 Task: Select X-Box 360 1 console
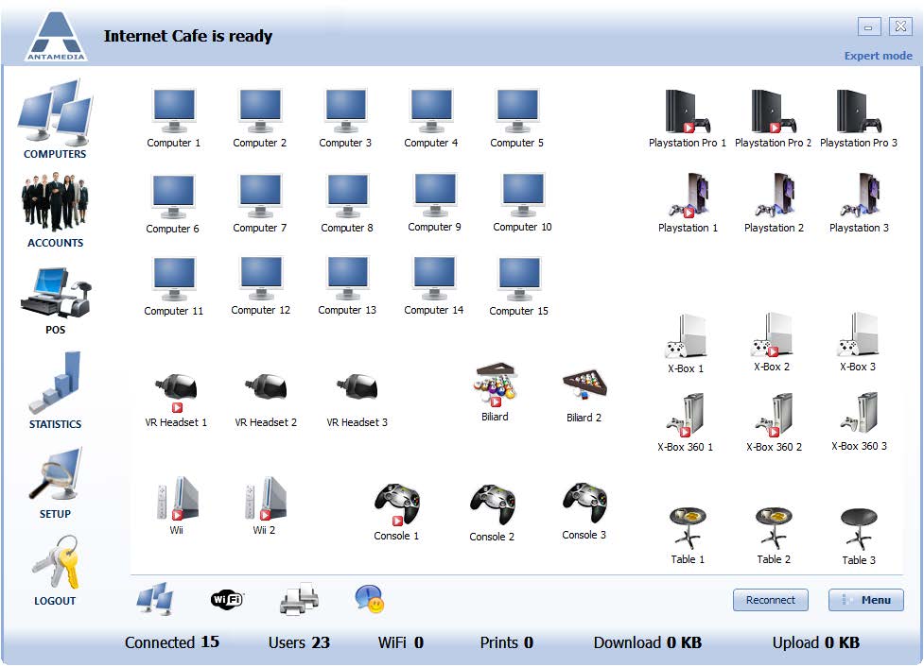tap(686, 422)
